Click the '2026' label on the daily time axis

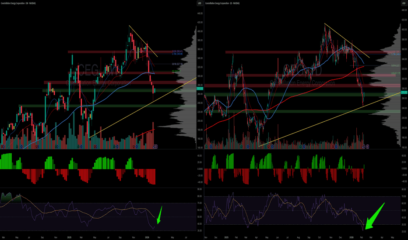click(x=351, y=237)
